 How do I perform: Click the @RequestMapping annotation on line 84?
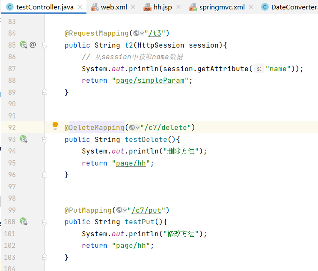[97, 33]
